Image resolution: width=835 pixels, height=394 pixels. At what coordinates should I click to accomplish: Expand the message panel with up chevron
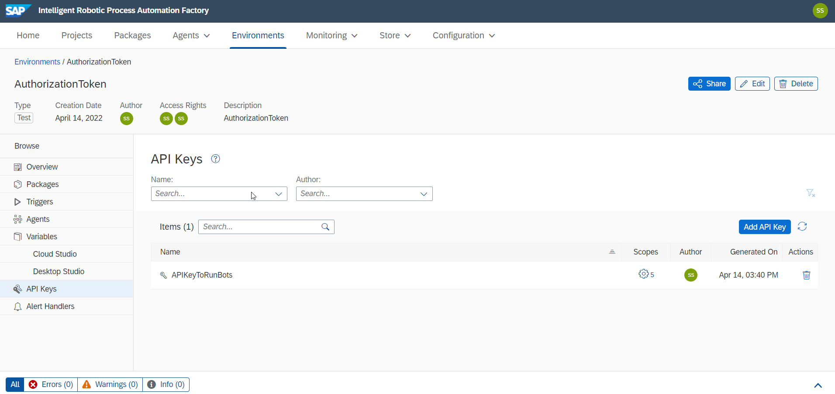point(818,385)
